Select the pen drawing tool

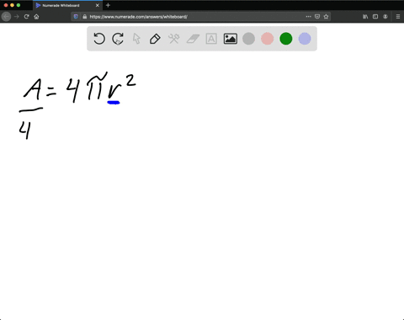[x=155, y=39]
